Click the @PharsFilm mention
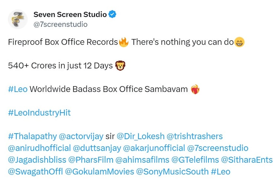Image resolution: width=278 pixels, height=183 pixels. pyautogui.click(x=91, y=160)
